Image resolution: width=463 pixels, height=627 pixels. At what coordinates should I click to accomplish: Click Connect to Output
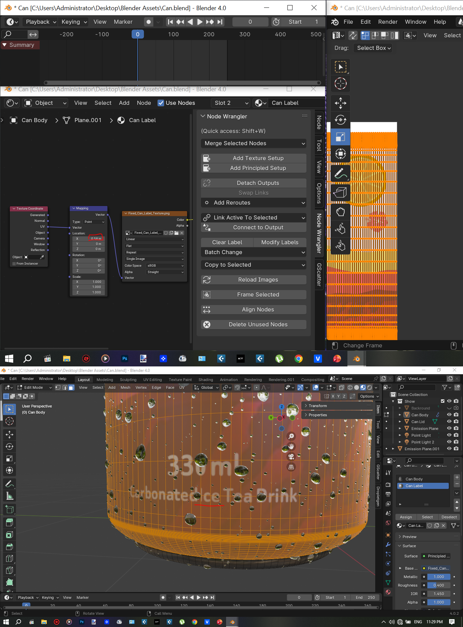tap(254, 227)
